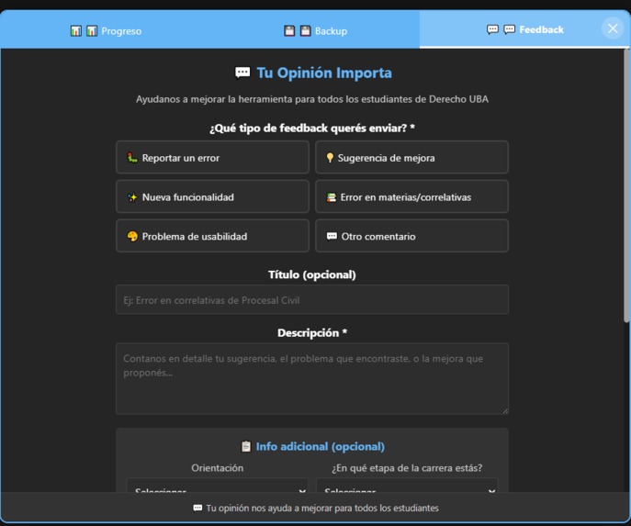Open the Orientación dropdown
The height and width of the screenshot is (526, 631).
(218, 486)
